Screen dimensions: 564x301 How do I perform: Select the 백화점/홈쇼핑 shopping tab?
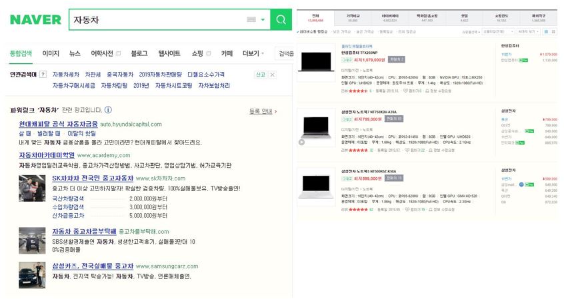[427, 18]
